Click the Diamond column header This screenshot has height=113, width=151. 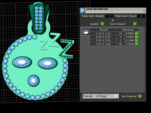(128, 30)
